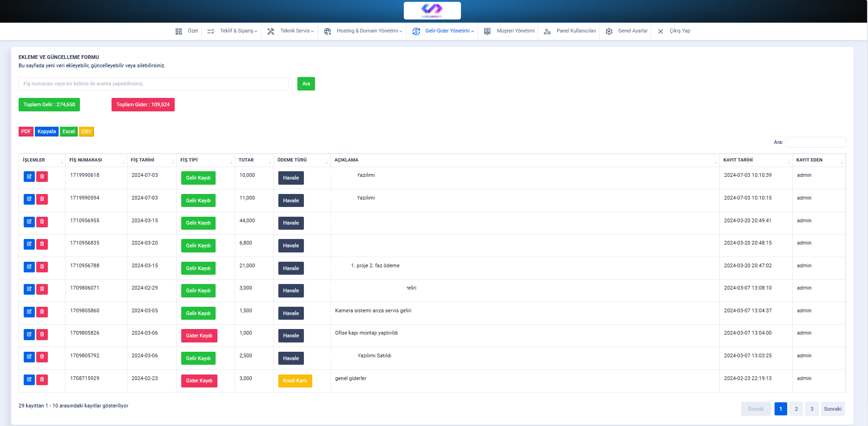
Task: Click 'Kamera sistemi arıza servis geliri' description
Action: pyautogui.click(x=373, y=311)
